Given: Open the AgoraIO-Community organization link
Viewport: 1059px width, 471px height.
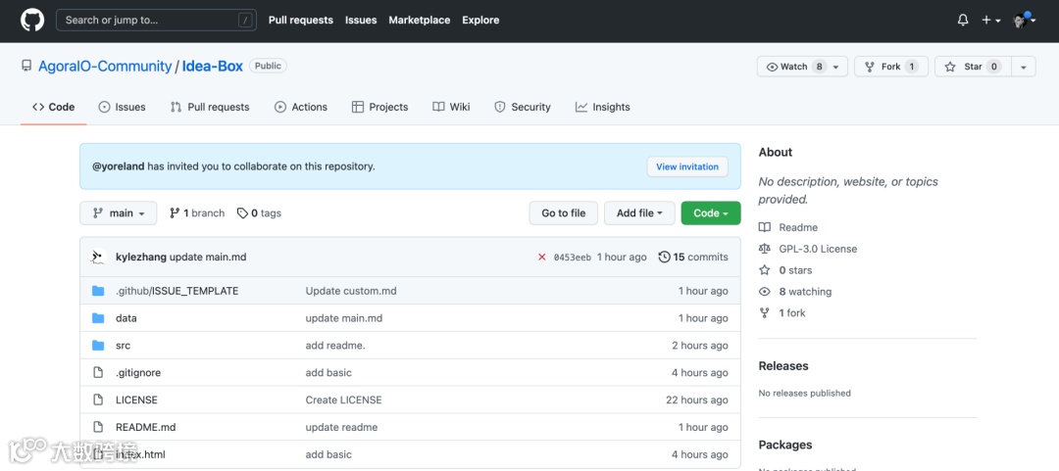Looking at the screenshot, I should 105,67.
